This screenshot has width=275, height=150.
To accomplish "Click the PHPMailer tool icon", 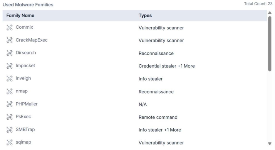I will coord(10,104).
